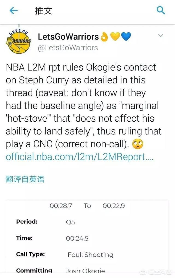Select the Foul: Shooting call type
The image size is (175, 278).
[91, 255]
